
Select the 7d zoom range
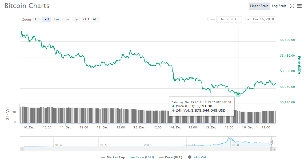46,19
